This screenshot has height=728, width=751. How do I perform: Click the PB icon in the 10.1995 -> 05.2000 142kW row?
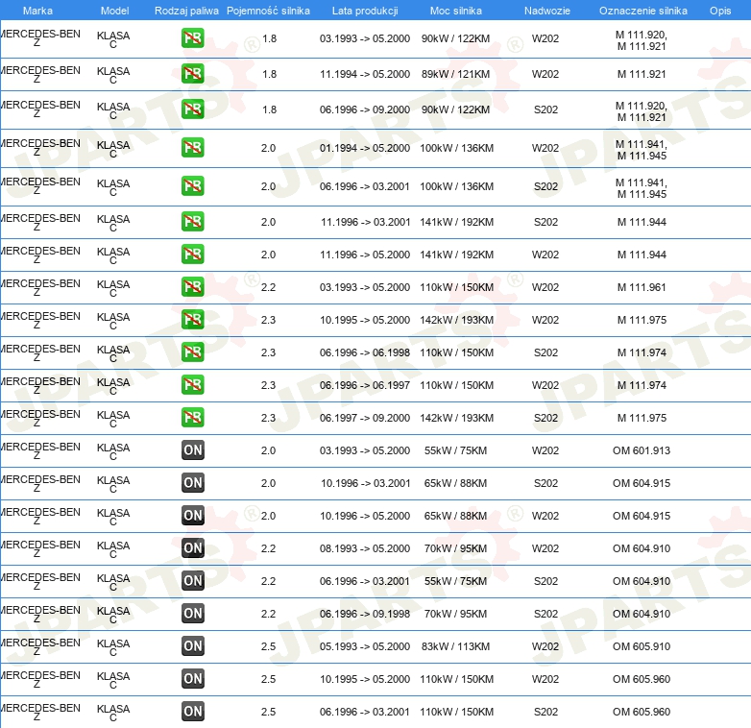coord(193,320)
